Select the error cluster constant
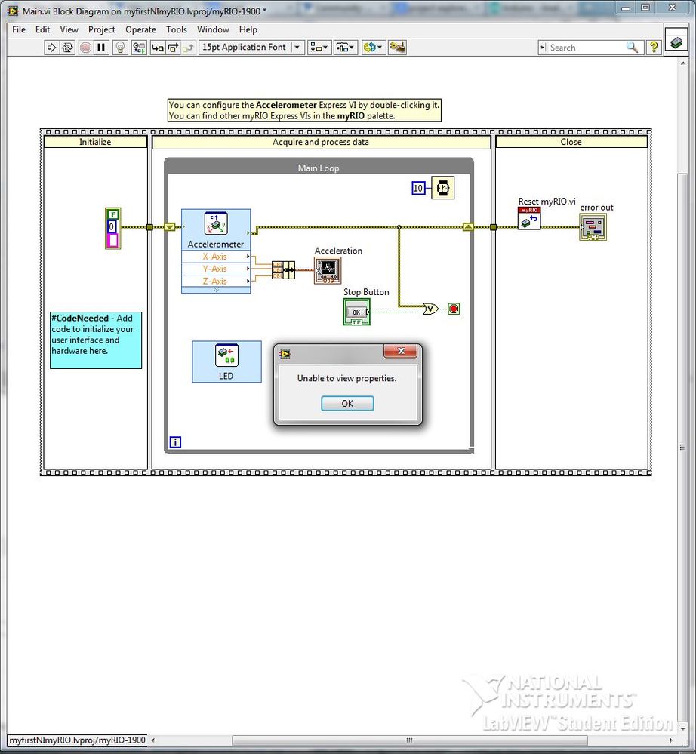The image size is (696, 754). 112,229
